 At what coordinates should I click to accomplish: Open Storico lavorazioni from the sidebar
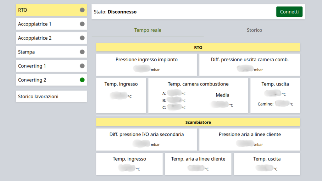click(51, 96)
